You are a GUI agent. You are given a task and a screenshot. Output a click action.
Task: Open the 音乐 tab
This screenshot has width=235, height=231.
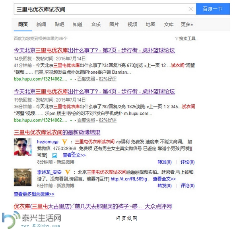coord(96,24)
